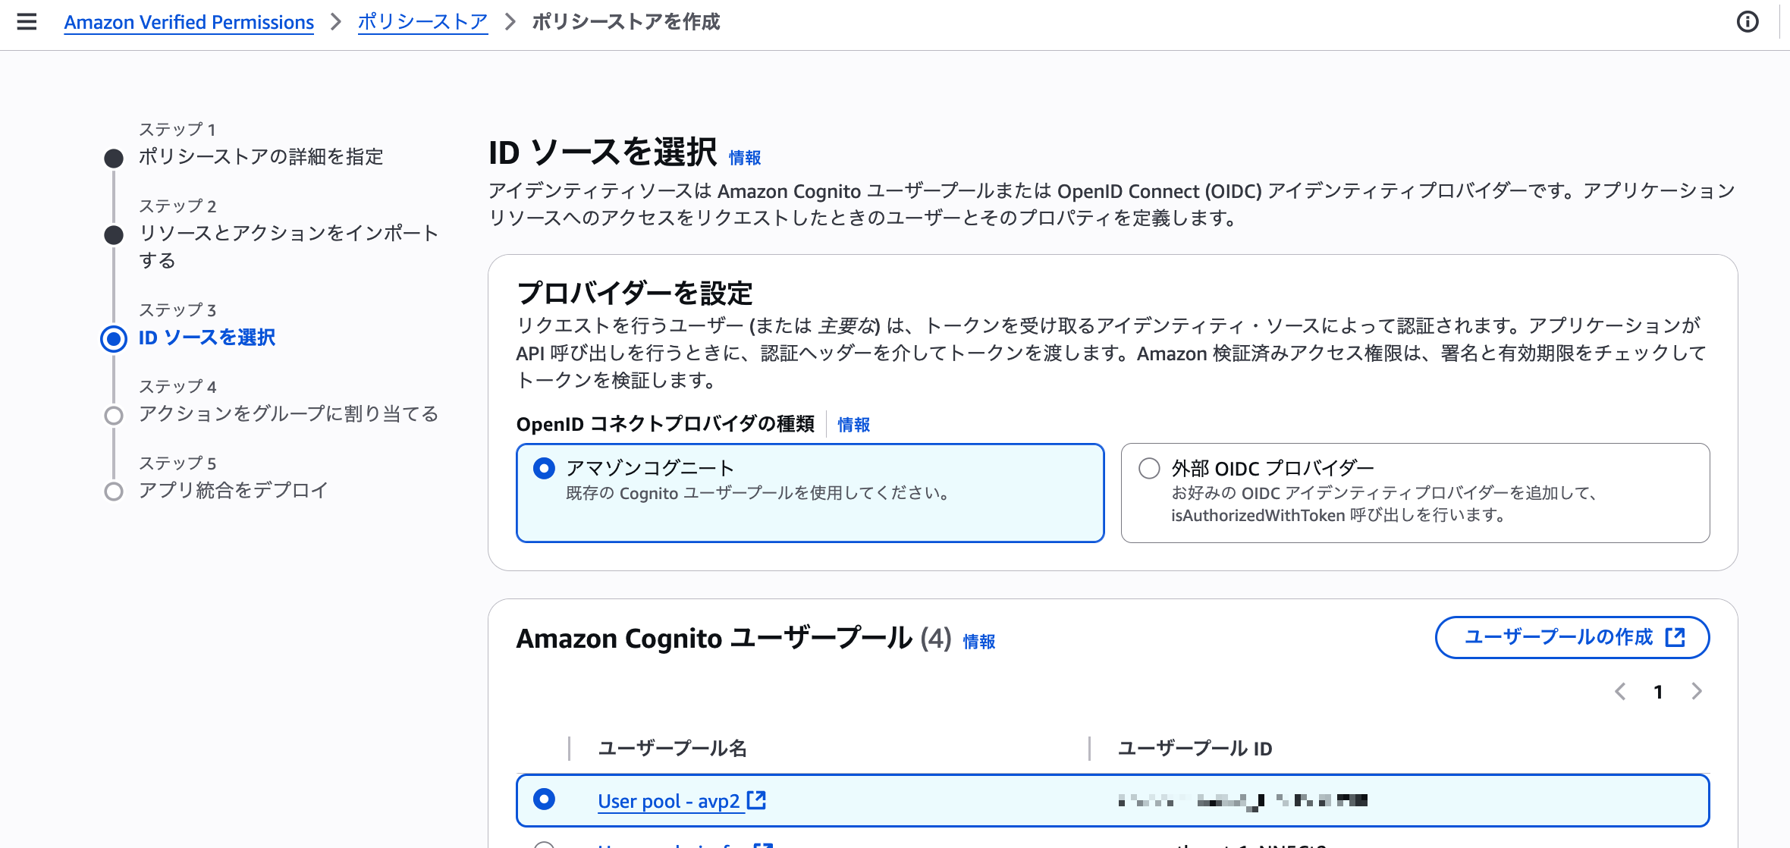Open the navigation sidebar via hamburger icon
Screen dimensions: 1790x848
[28, 22]
